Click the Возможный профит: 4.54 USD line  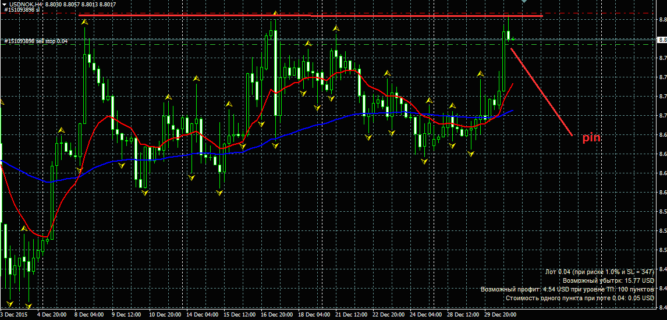pos(567,289)
